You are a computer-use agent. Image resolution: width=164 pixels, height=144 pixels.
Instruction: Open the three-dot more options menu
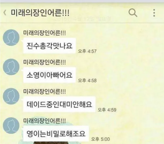coord(154,13)
